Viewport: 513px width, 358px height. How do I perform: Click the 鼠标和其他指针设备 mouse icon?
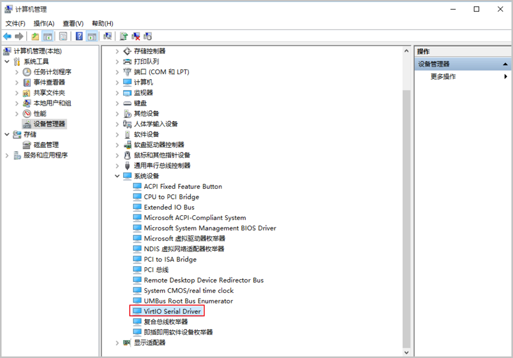pos(127,155)
